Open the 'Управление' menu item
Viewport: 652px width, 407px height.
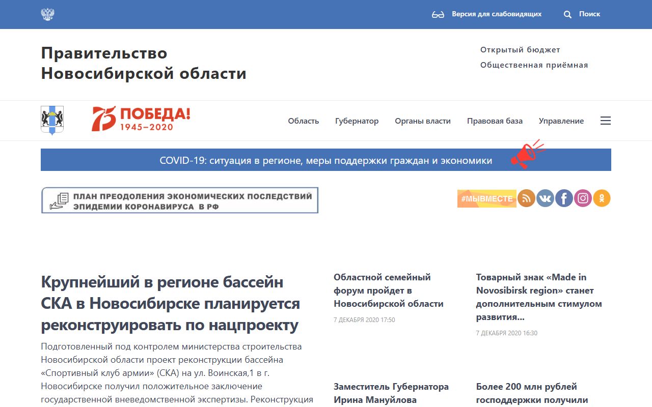pyautogui.click(x=561, y=121)
